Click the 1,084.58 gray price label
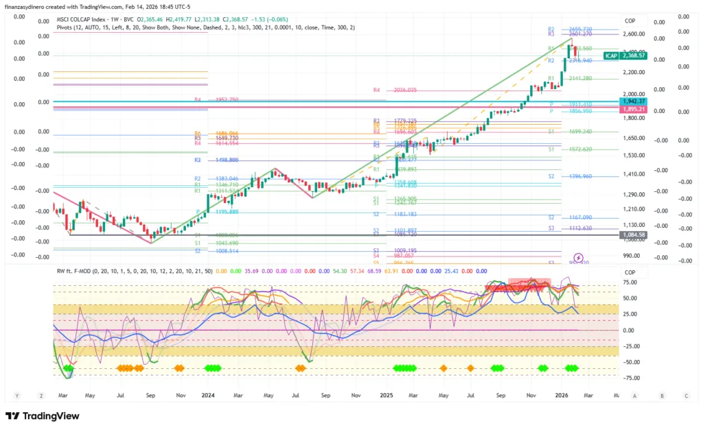This screenshot has width=703, height=430. (x=632, y=235)
